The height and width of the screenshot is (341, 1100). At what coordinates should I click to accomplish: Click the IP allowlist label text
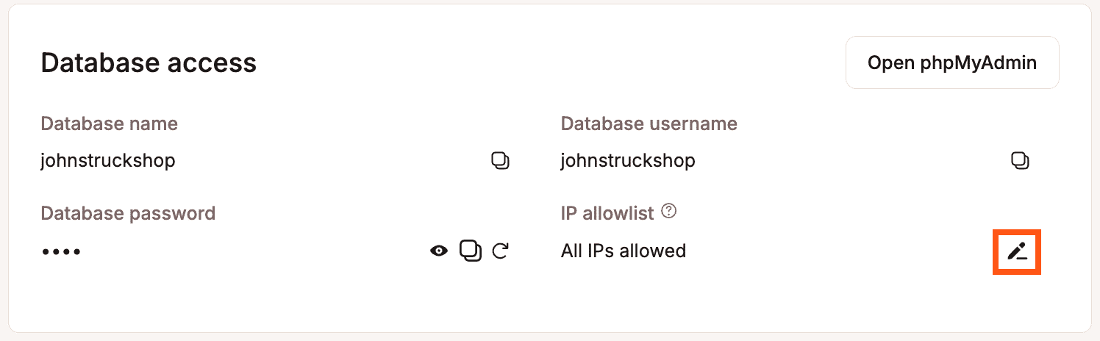coord(607,214)
